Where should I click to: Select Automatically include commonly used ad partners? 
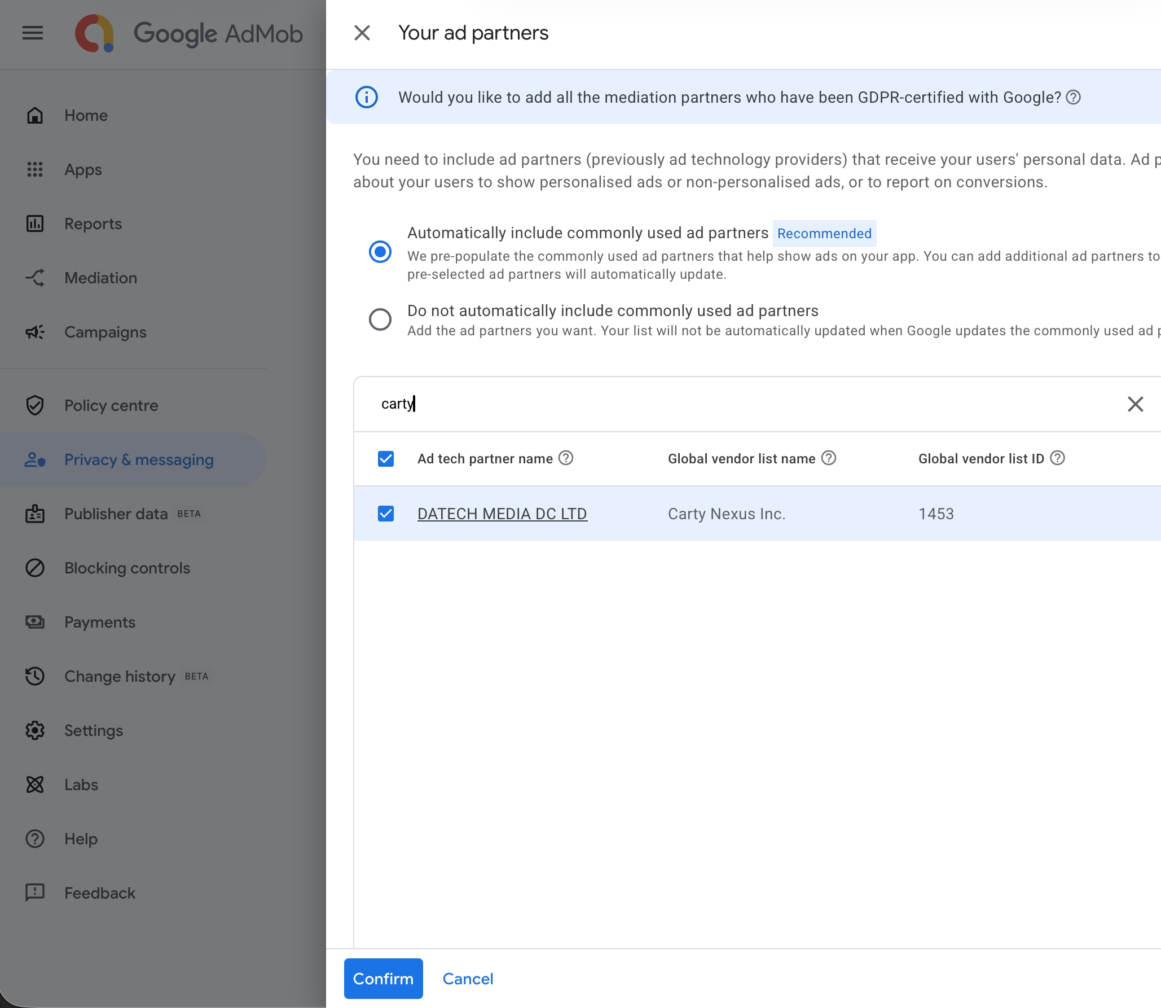[x=380, y=252]
